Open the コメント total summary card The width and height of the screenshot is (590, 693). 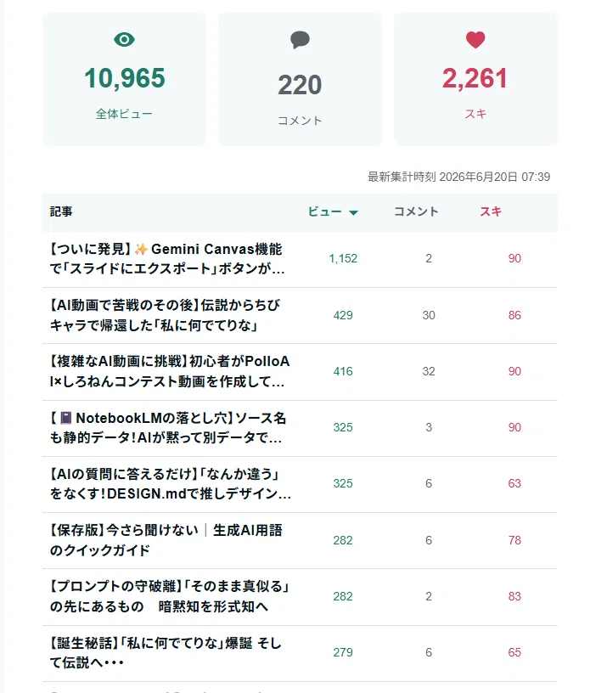(x=300, y=79)
